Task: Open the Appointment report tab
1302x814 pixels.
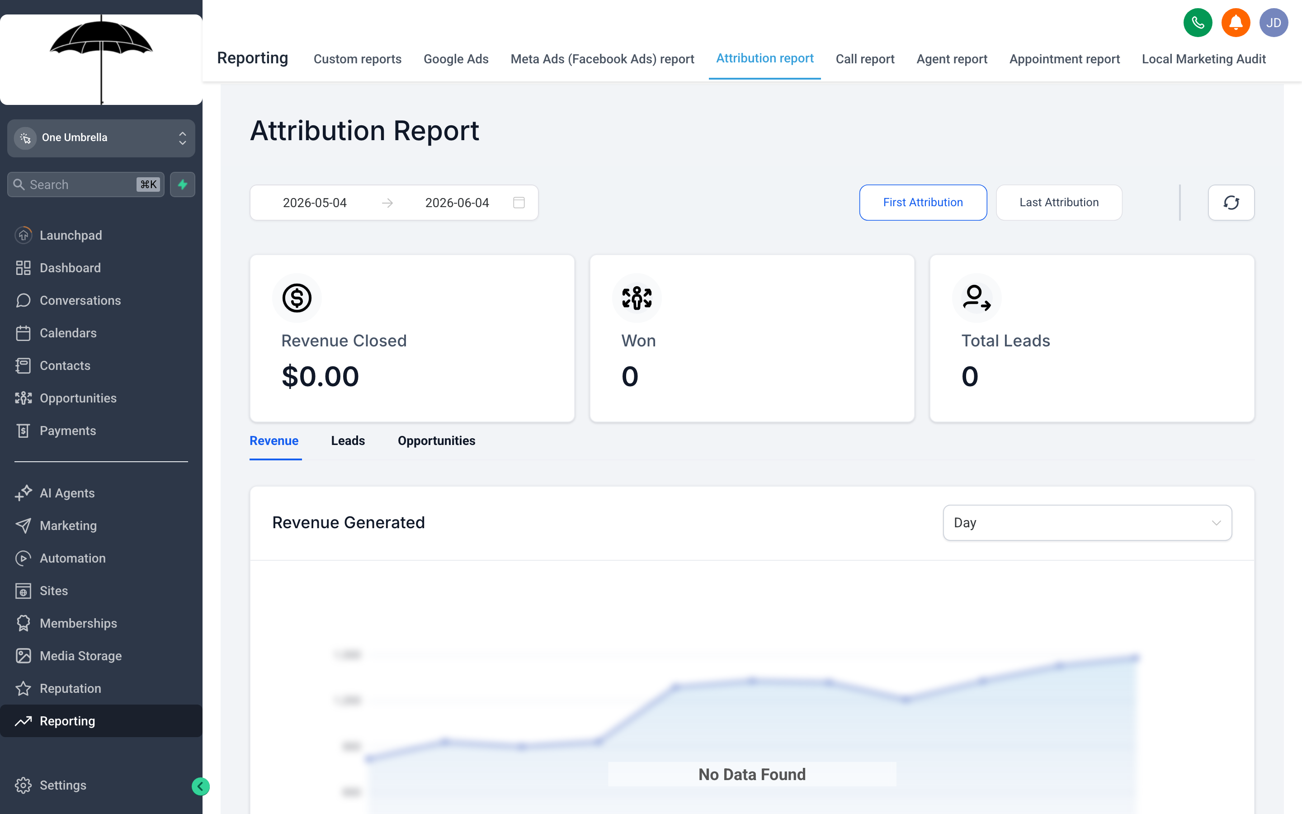Action: 1064,59
